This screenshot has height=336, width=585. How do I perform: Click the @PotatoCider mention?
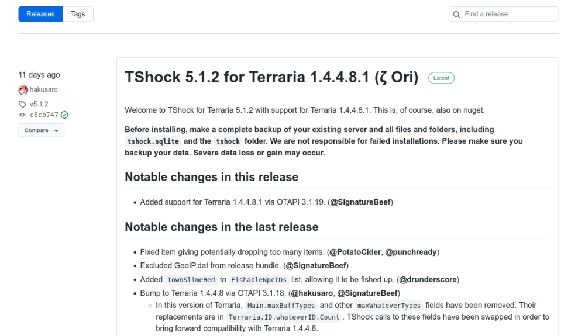click(355, 252)
